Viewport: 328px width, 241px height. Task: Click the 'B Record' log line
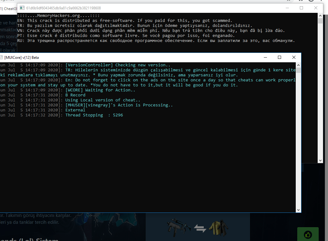(x=75, y=95)
